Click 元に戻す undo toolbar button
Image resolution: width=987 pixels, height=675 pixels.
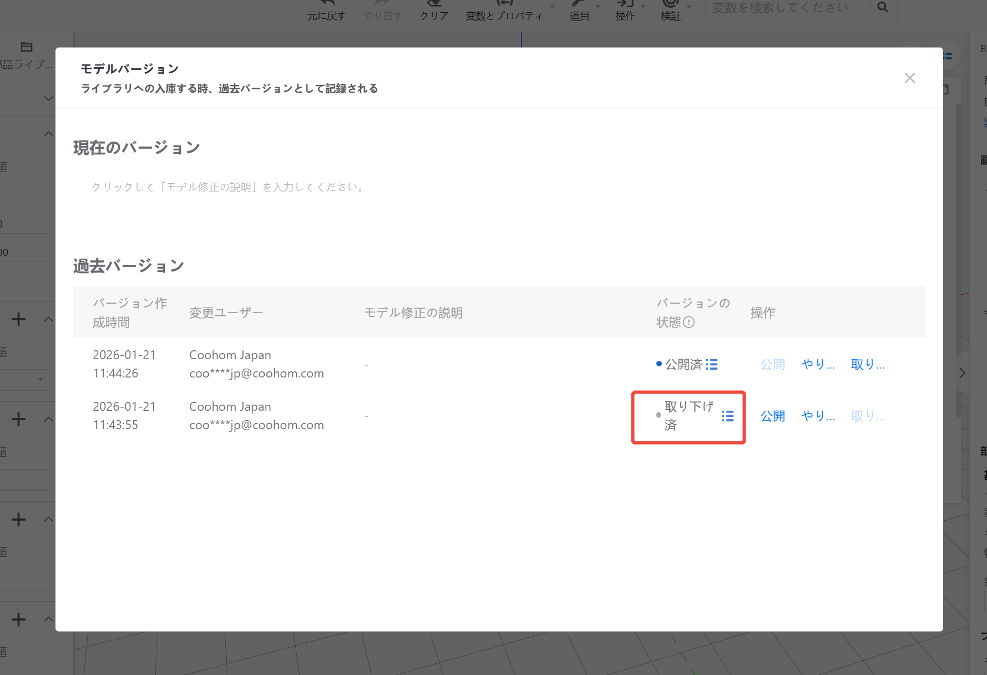326,11
